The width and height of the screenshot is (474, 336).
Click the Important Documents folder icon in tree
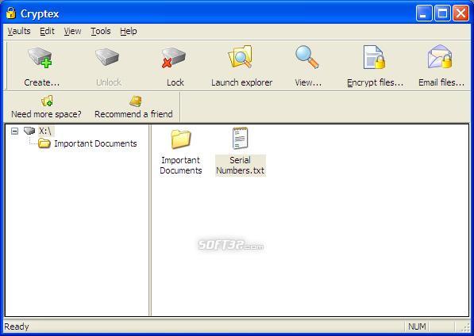[44, 143]
